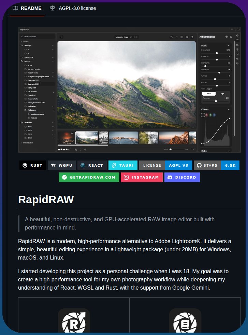
Task: Select the bookmark presets icon in right sidebar
Action: click(x=237, y=54)
